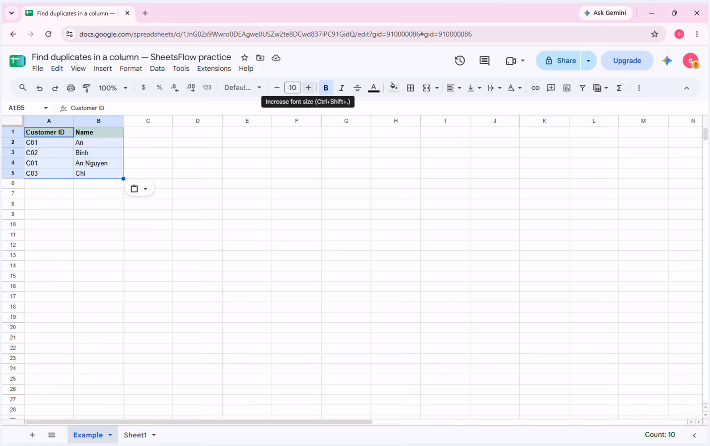Click the Move to folder icon

point(260,58)
